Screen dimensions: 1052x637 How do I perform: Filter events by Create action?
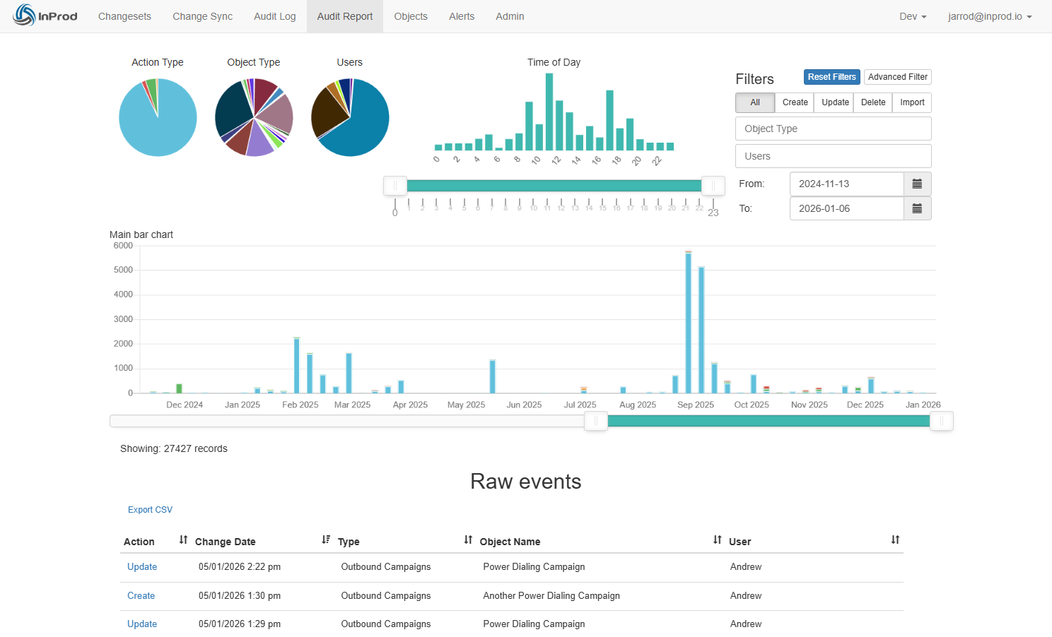coord(795,102)
